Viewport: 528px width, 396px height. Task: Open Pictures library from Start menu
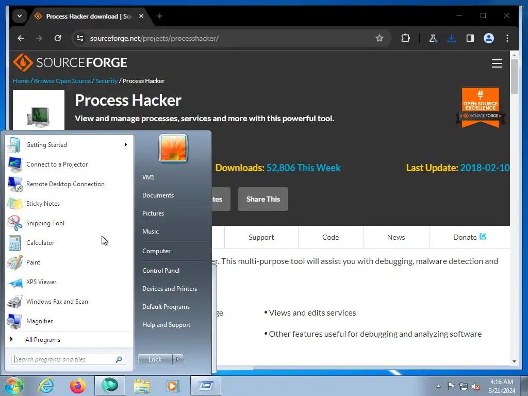click(x=153, y=213)
